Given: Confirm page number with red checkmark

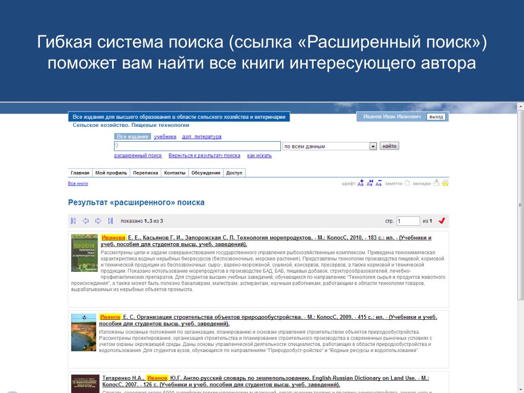Looking at the screenshot, I should [x=442, y=221].
